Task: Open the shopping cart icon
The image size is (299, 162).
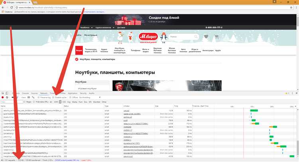Action: pyautogui.click(x=216, y=37)
